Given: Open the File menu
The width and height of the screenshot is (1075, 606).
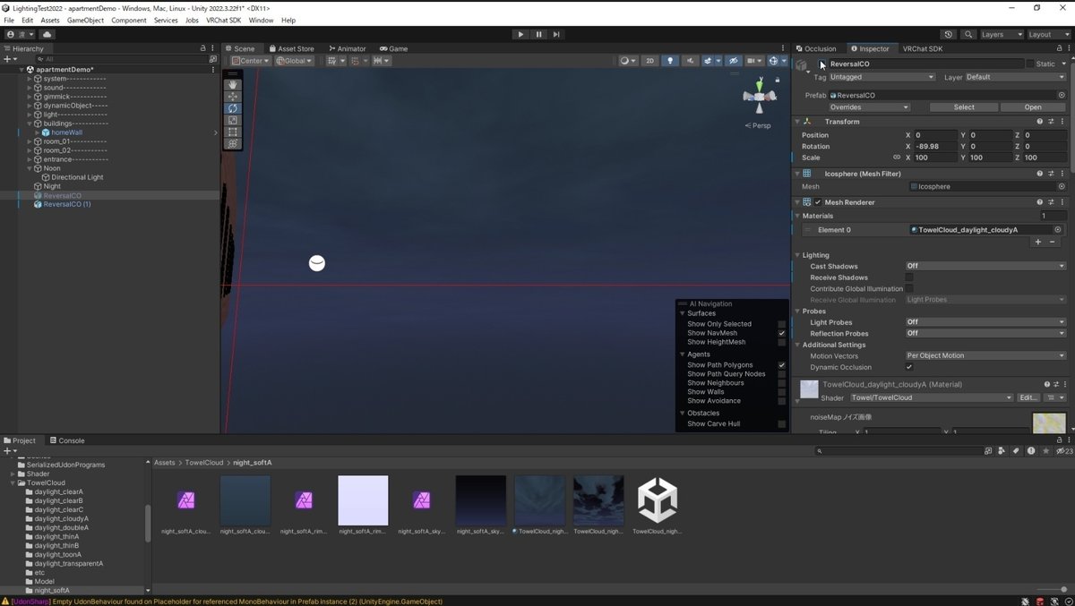Looking at the screenshot, I should [x=9, y=20].
